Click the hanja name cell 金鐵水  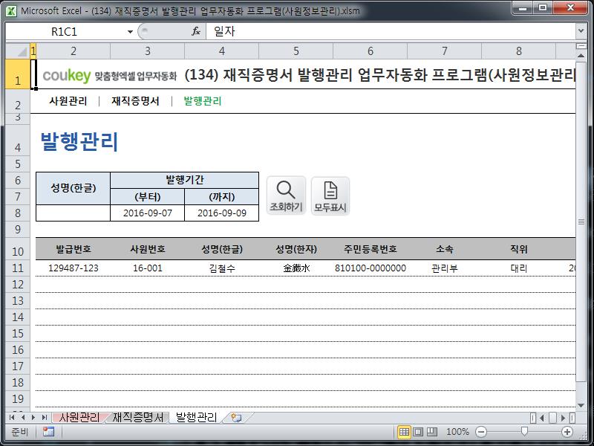tap(296, 268)
